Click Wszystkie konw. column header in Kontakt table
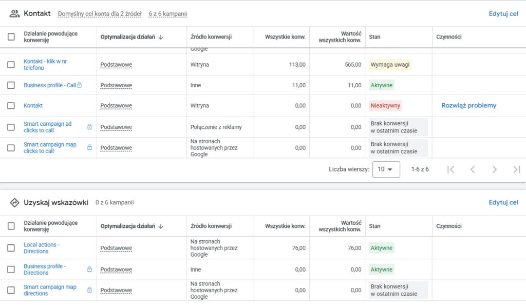Image resolution: width=526 pixels, height=308 pixels. coord(285,37)
